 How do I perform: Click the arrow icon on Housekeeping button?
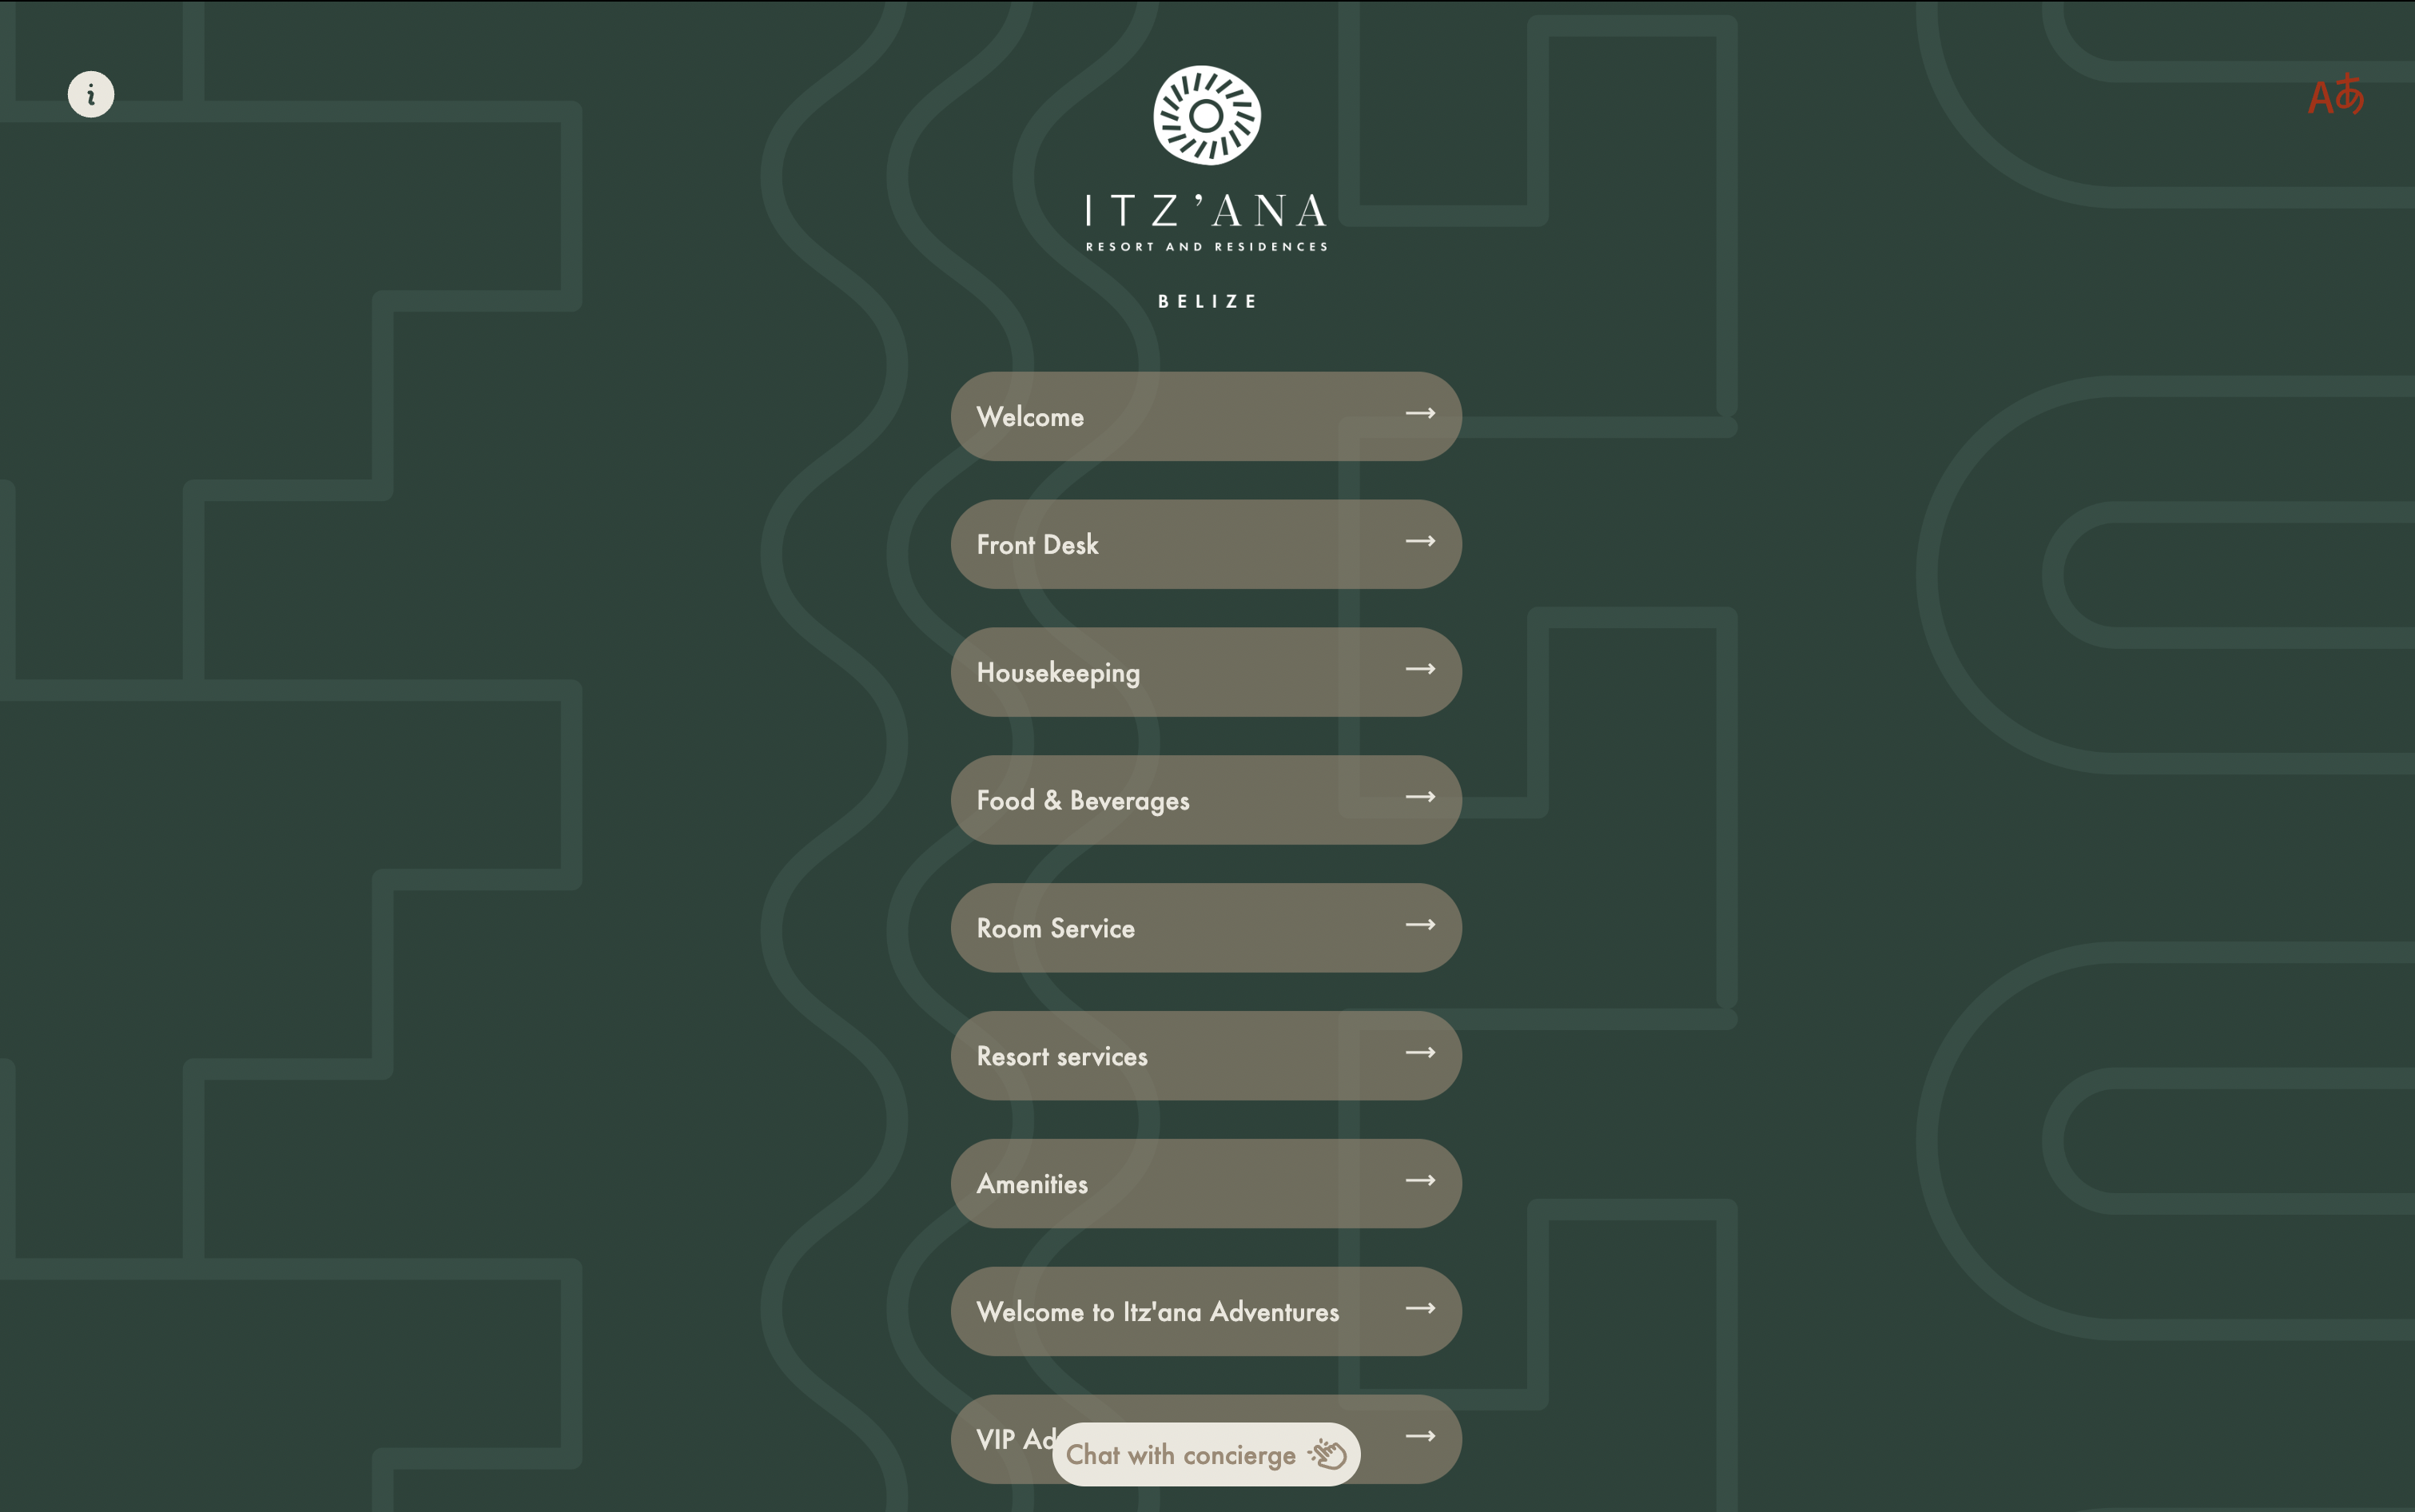(1421, 669)
